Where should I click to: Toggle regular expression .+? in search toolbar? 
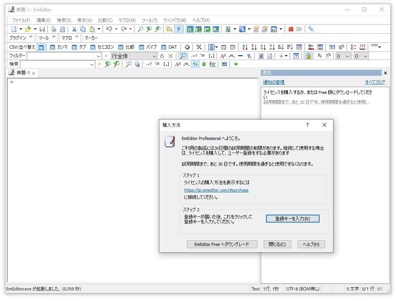[149, 64]
